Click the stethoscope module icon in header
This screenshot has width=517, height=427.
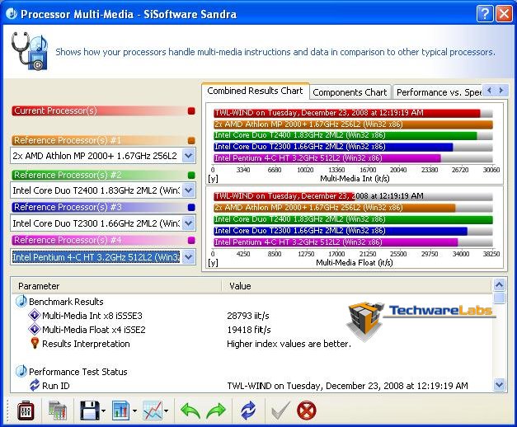point(30,50)
